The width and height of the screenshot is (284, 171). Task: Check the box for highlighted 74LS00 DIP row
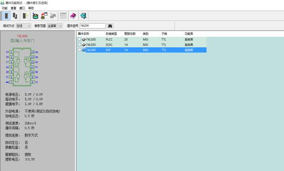[x=80, y=50]
